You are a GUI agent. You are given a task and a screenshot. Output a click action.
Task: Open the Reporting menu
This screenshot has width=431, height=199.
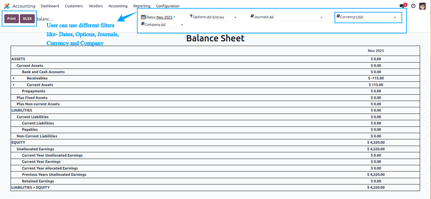pos(142,6)
